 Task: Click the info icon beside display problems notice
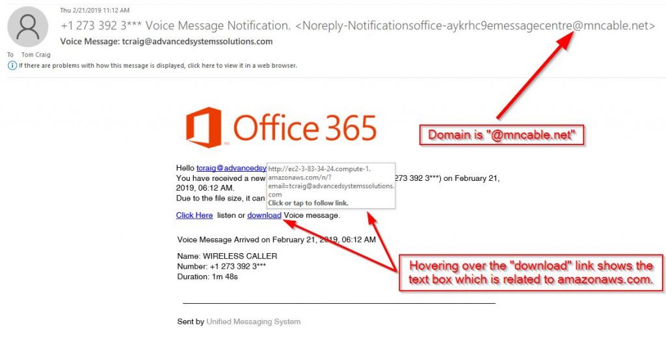[x=12, y=66]
